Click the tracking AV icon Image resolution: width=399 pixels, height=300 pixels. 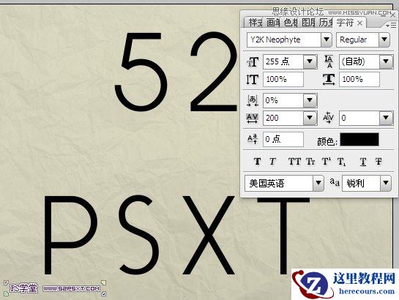pos(253,118)
